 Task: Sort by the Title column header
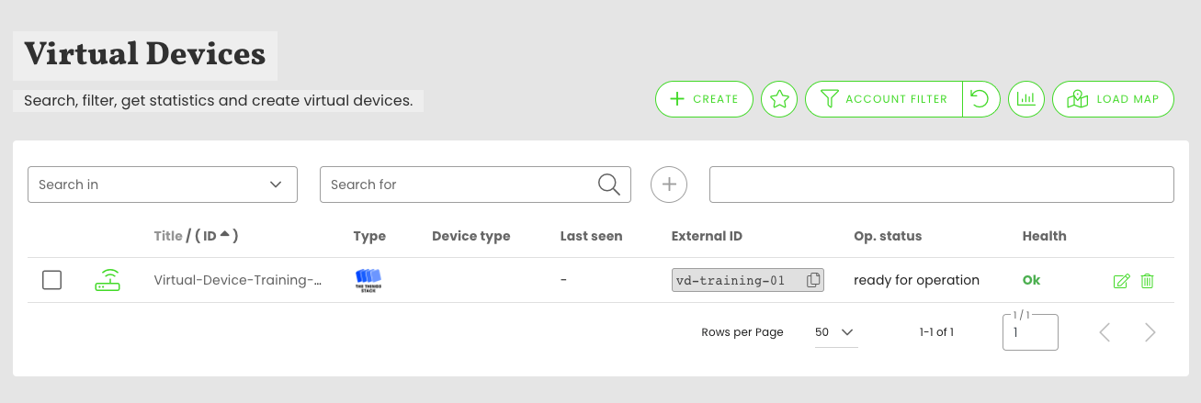[x=167, y=236]
